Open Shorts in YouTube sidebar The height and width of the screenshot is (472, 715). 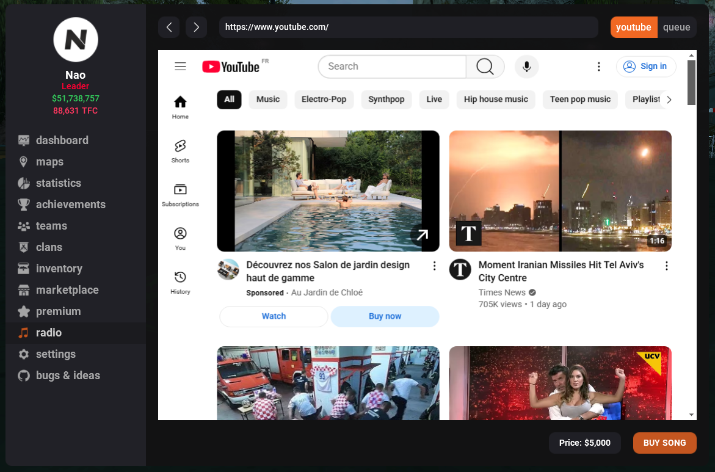click(x=180, y=151)
